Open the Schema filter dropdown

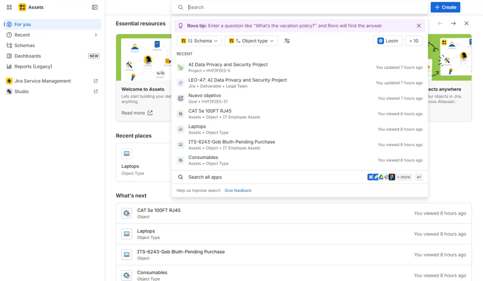[x=199, y=41]
